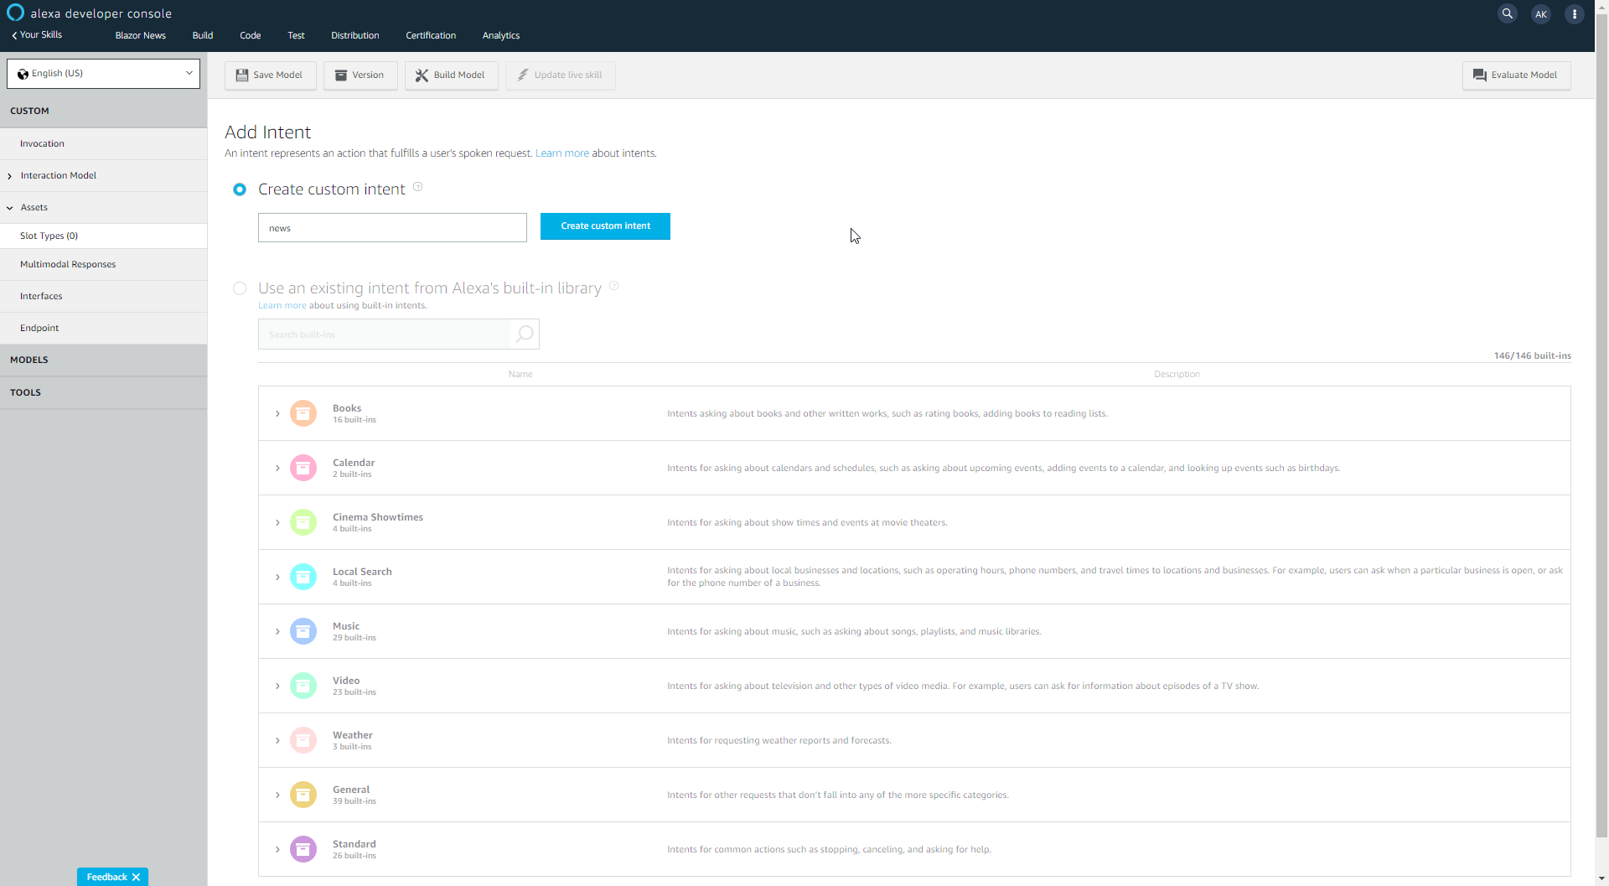Viewport: 1609px width, 886px height.
Task: Click the blue Create custom intent button
Action: pyautogui.click(x=605, y=226)
